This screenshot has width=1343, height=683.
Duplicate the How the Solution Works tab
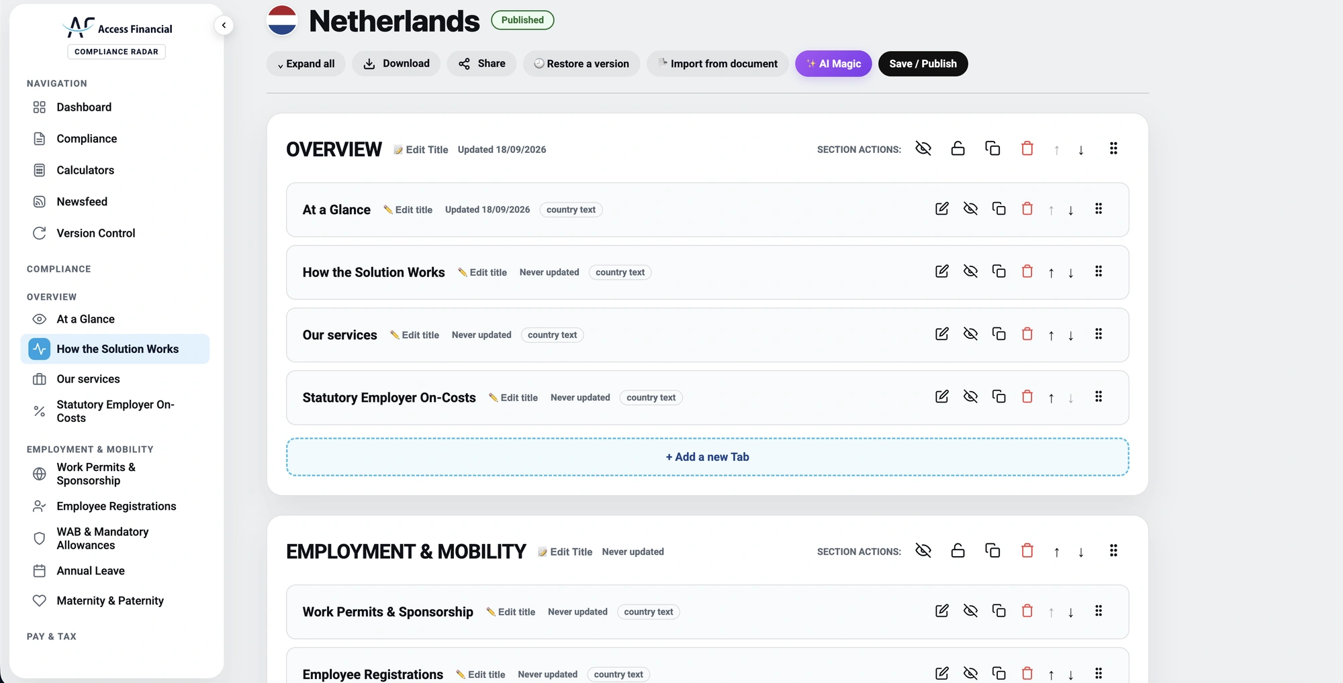pyautogui.click(x=999, y=271)
